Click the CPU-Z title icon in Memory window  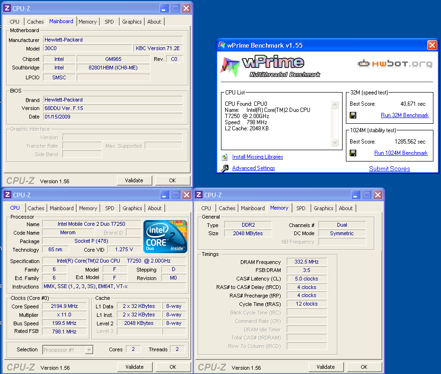click(199, 195)
